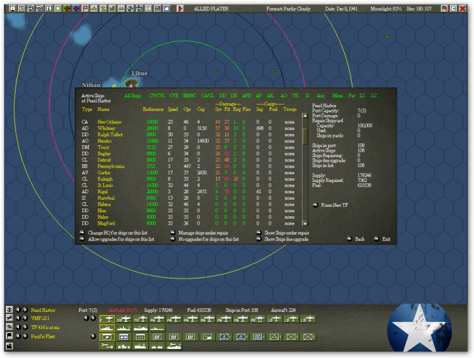Click the Lihue base on the map

click(132, 82)
